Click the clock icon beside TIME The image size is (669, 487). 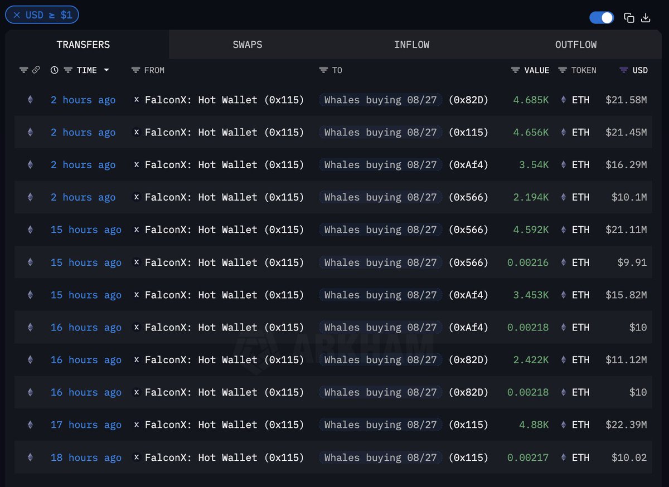54,70
